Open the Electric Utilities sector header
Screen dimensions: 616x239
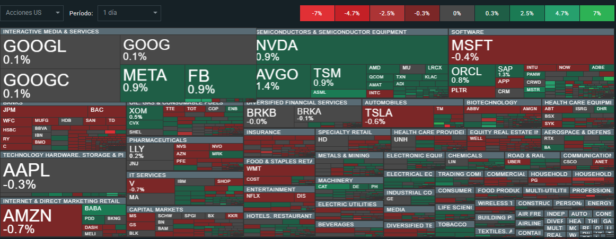click(349, 204)
